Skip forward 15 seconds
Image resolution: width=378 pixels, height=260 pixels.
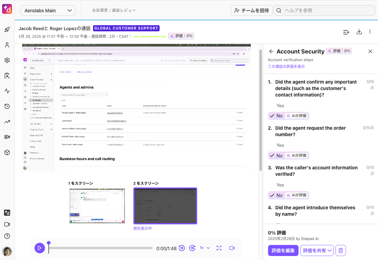[x=193, y=248]
